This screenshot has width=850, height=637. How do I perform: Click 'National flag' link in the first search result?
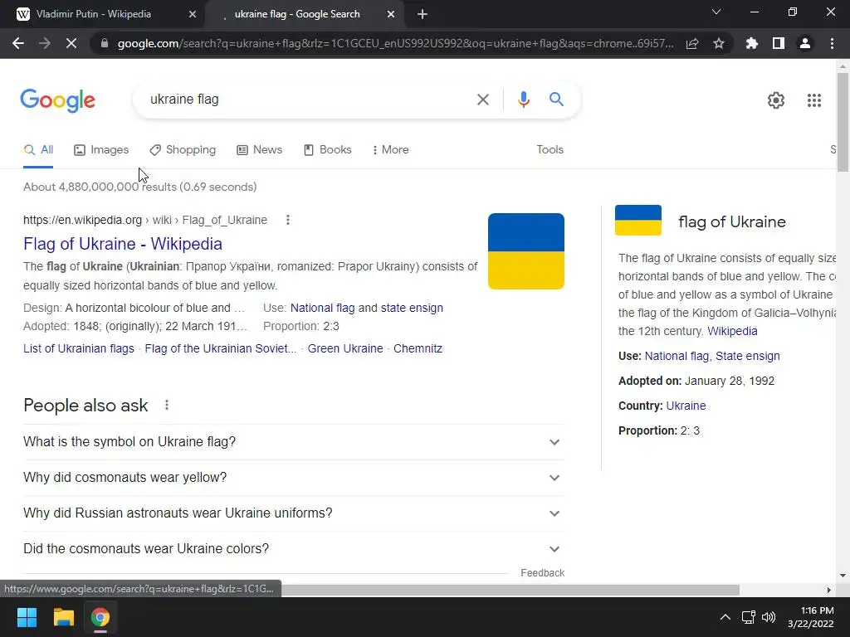(323, 309)
